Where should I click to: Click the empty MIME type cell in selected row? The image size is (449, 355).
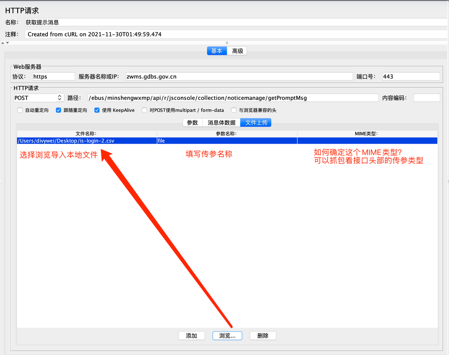tap(367, 141)
